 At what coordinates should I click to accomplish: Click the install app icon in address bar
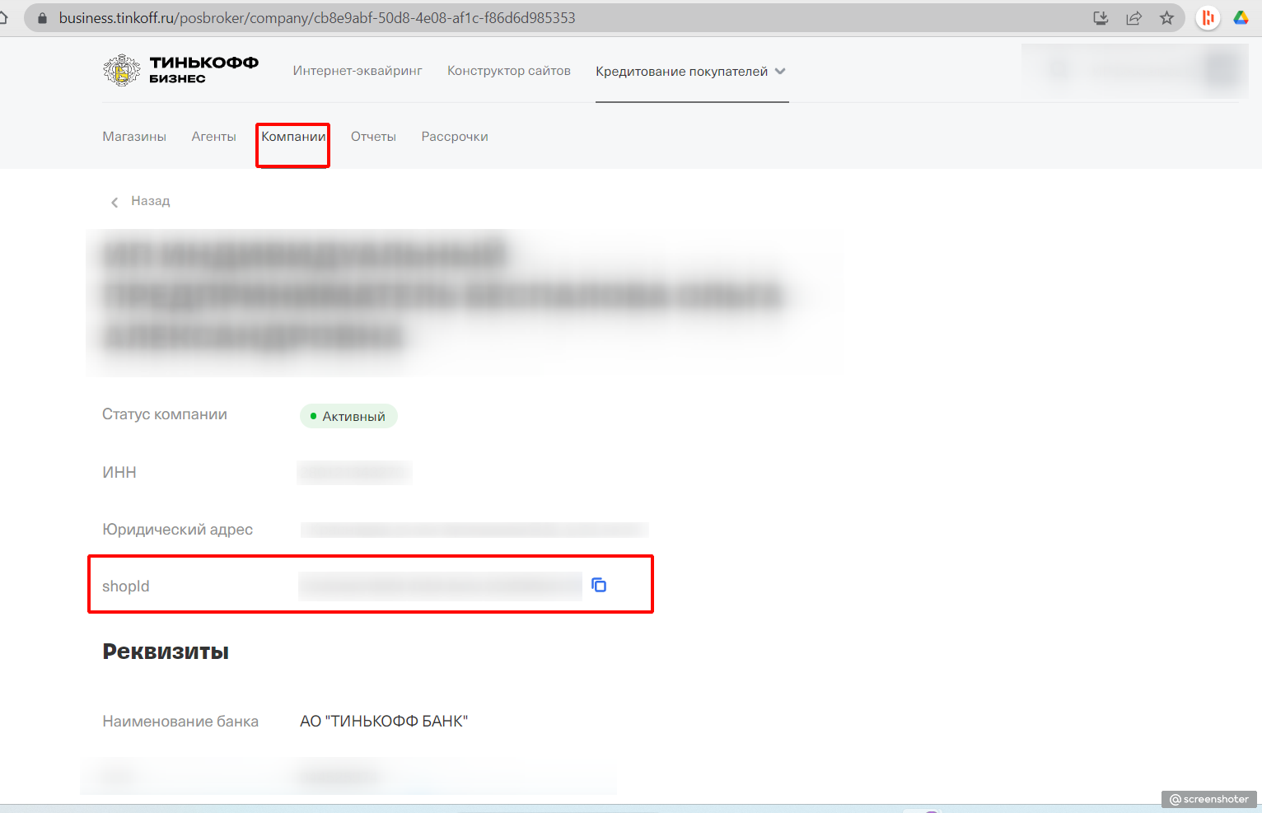click(x=1101, y=18)
